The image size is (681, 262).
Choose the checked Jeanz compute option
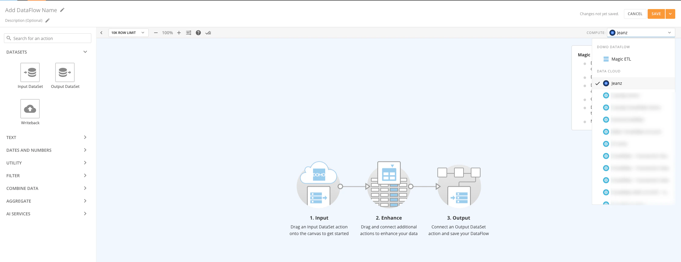(633, 83)
